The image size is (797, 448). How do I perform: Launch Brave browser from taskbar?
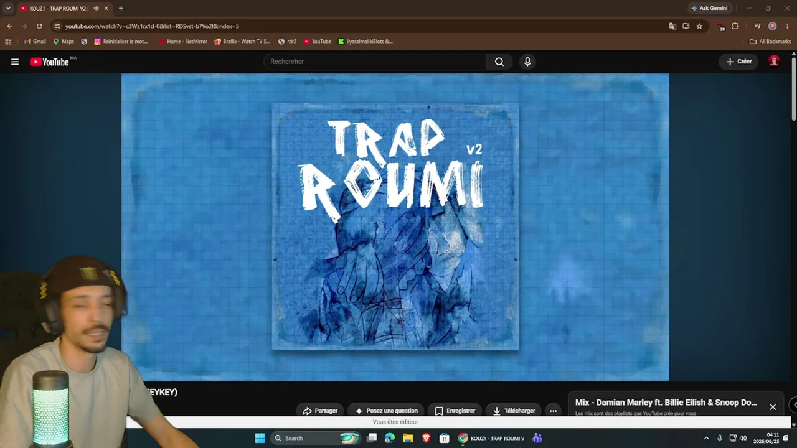click(426, 438)
